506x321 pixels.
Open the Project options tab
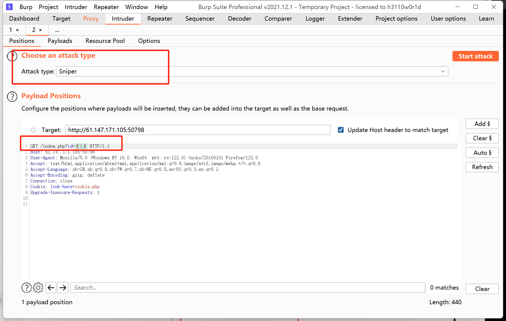tap(396, 18)
